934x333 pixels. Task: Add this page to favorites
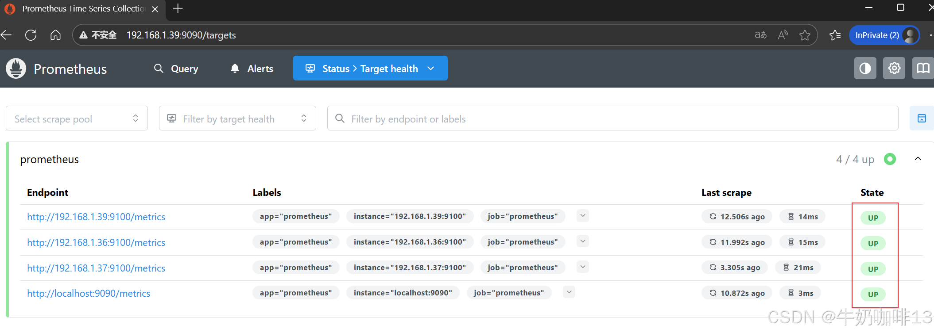click(805, 35)
